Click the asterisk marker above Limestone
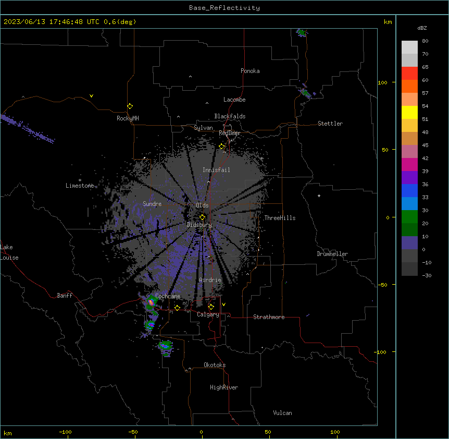Viewport: 449px width, 439px height. tap(80, 180)
